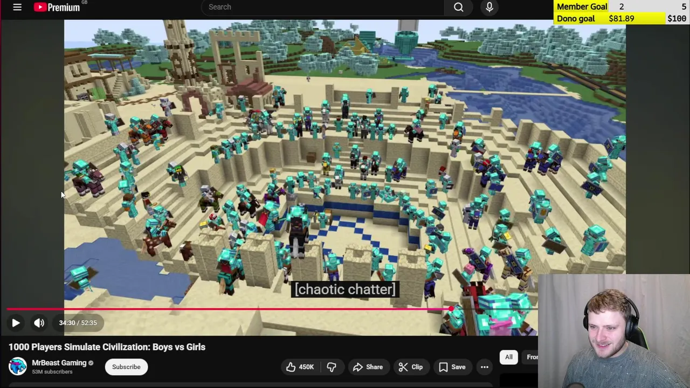Image resolution: width=690 pixels, height=388 pixels.
Task: Save the video to a playlist
Action: coord(452,367)
